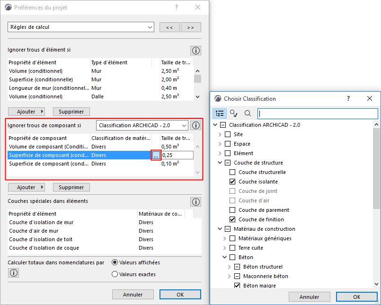This screenshot has height=305, width=381.
Task: Expand 'Béton structurel' node
Action: 230,267
